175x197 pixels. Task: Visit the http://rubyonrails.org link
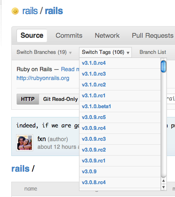(x=43, y=78)
